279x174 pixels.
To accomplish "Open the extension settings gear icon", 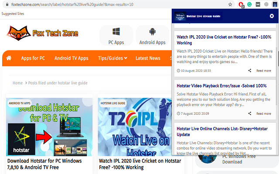I will pyautogui.click(x=272, y=16).
